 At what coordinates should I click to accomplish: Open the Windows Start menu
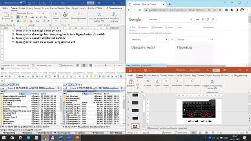coord(4,137)
